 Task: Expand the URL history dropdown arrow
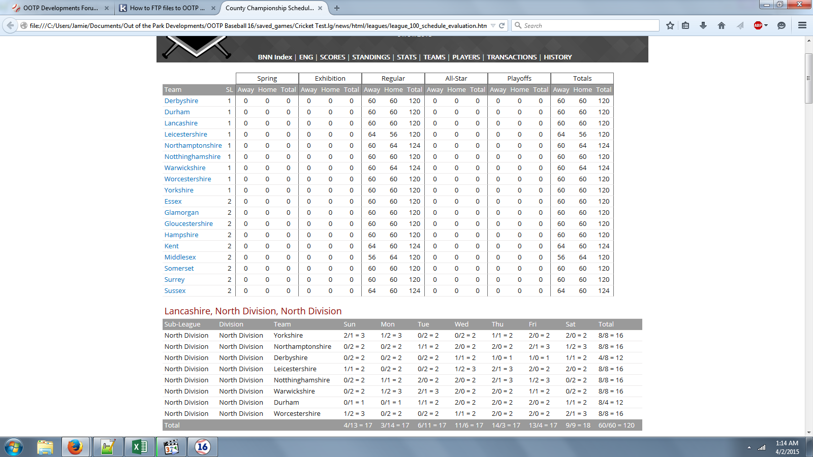click(x=493, y=25)
